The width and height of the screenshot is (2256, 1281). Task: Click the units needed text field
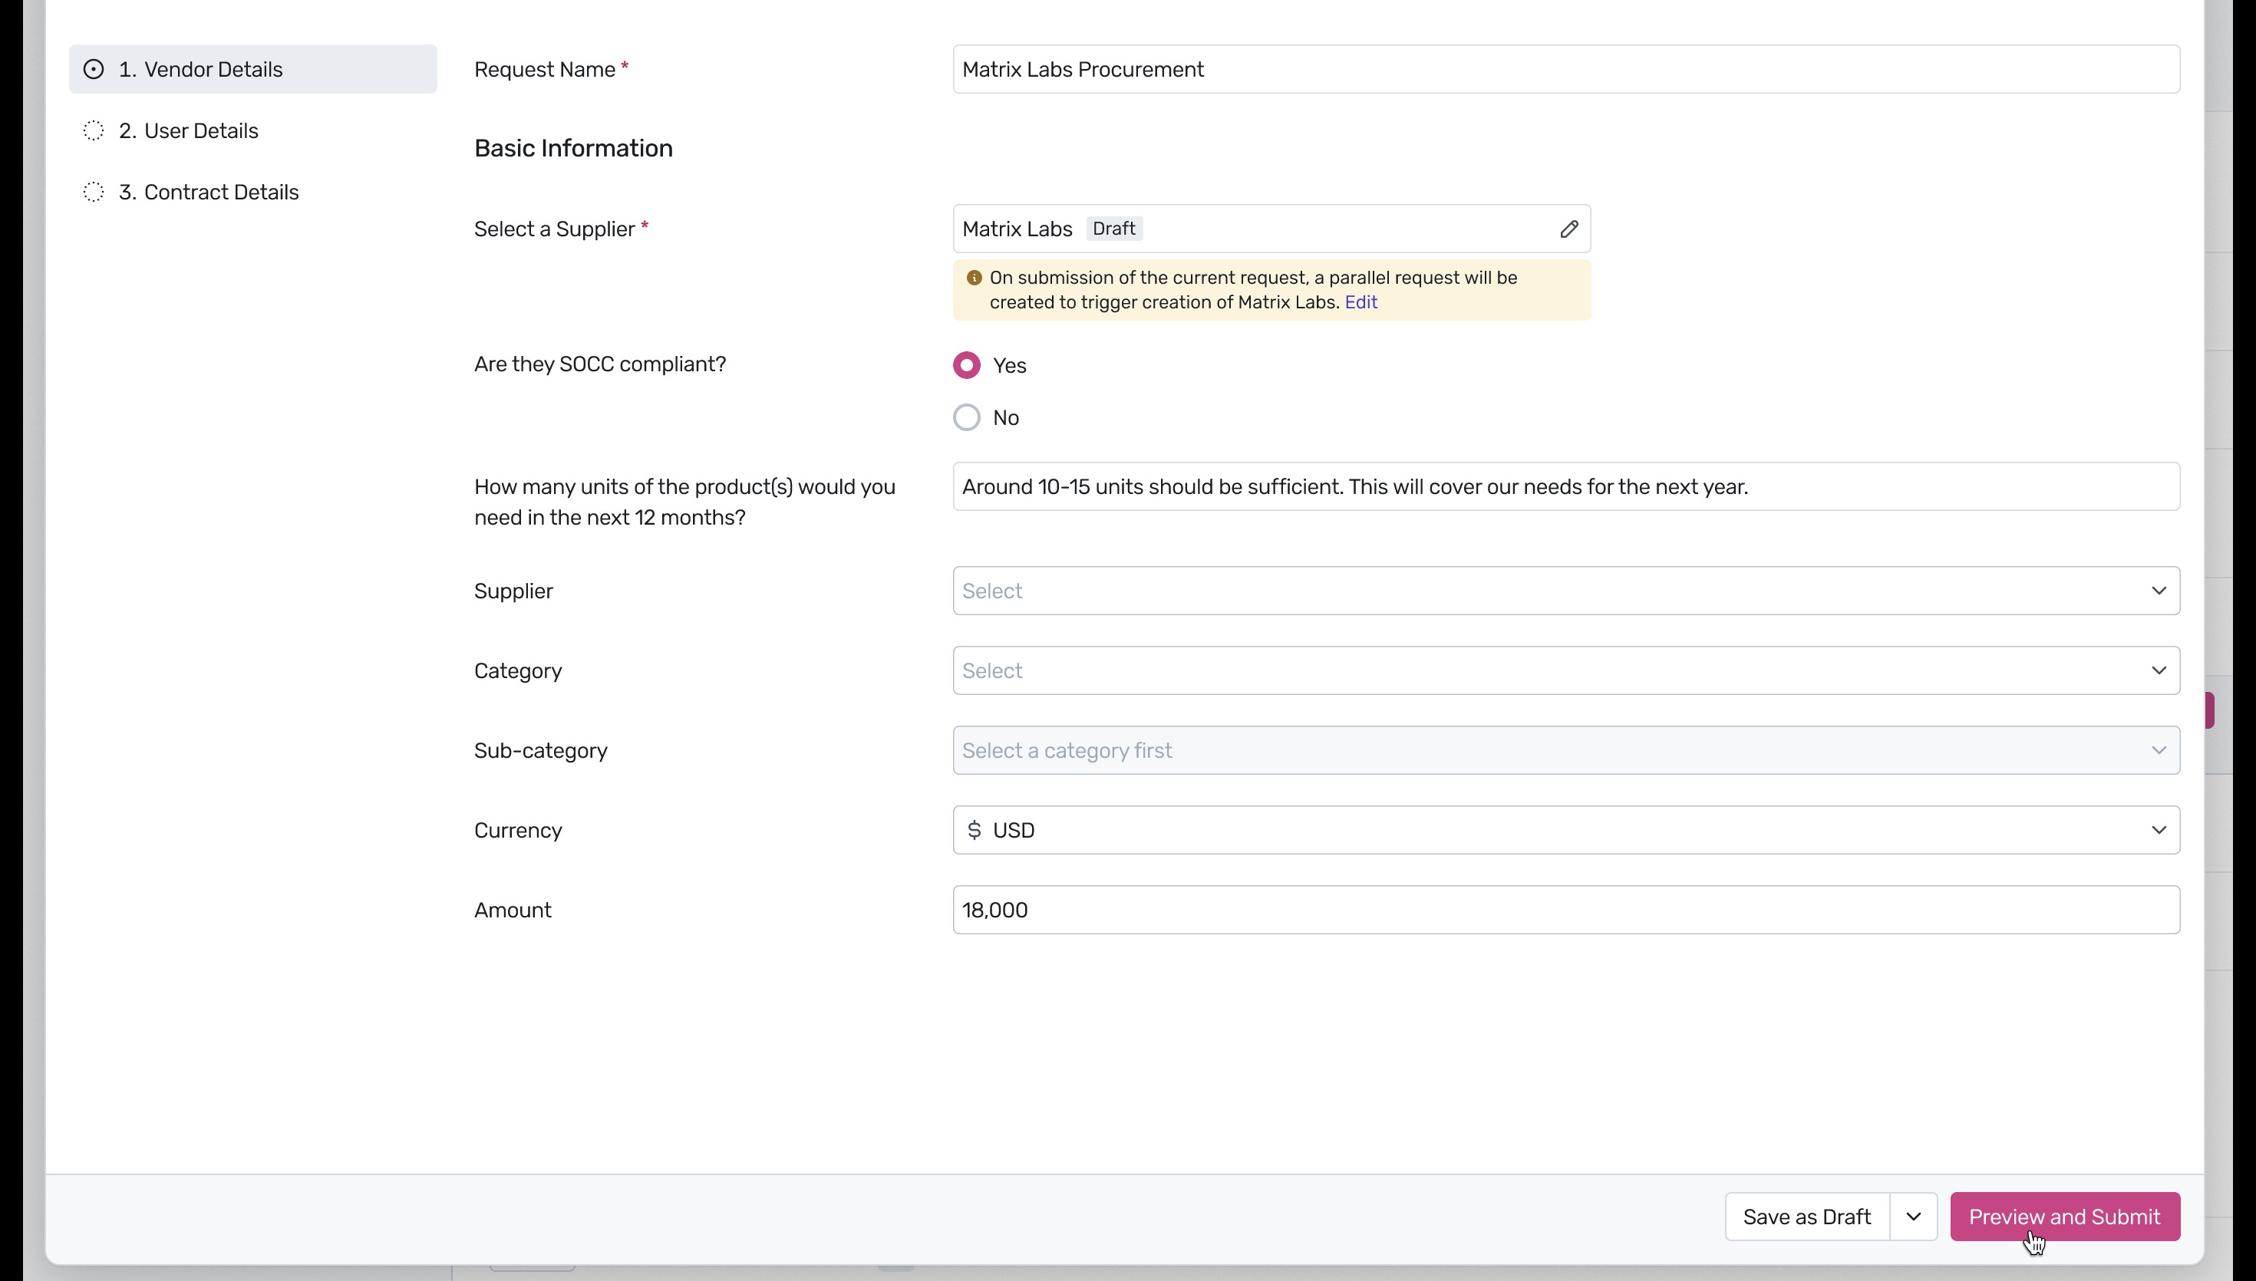click(1566, 486)
